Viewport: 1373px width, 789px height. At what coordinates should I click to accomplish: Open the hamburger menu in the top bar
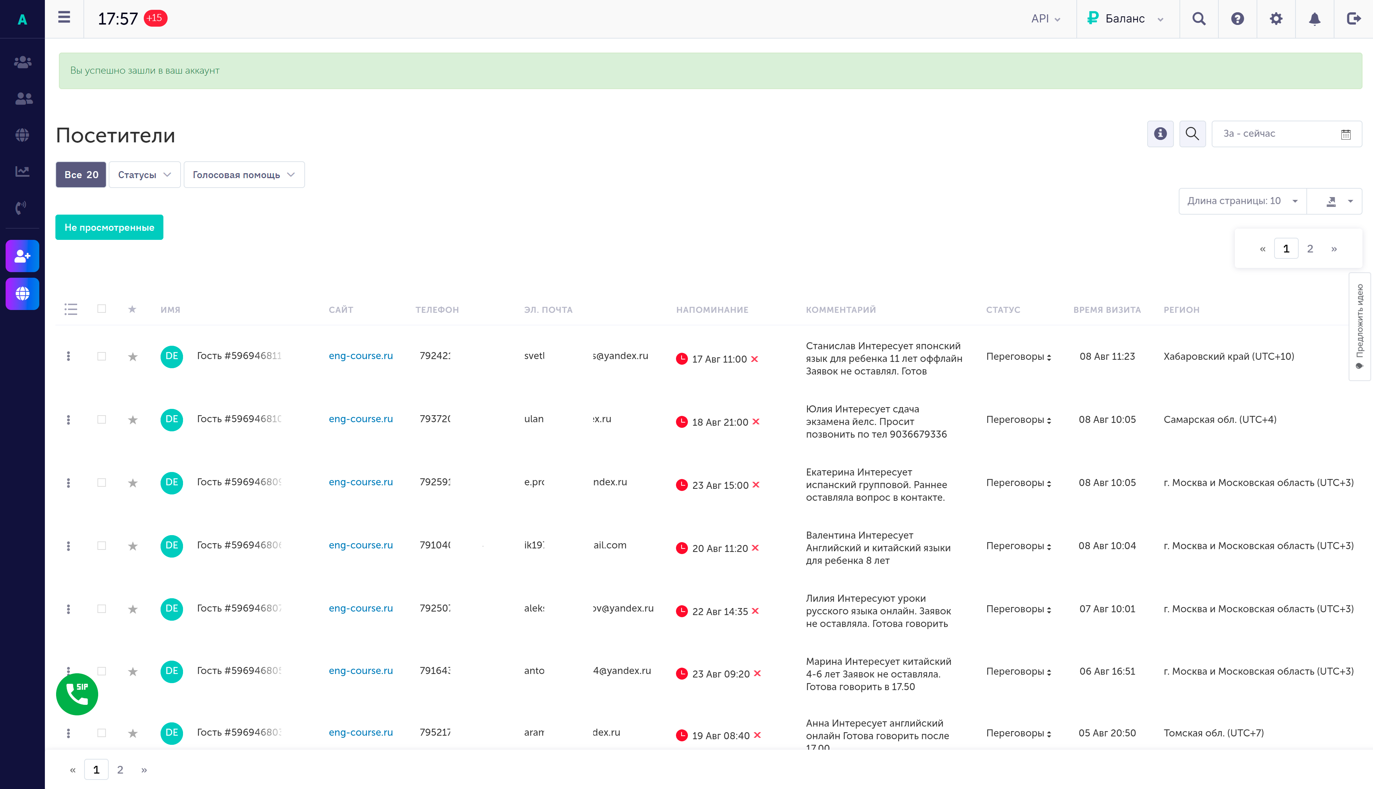click(x=64, y=18)
